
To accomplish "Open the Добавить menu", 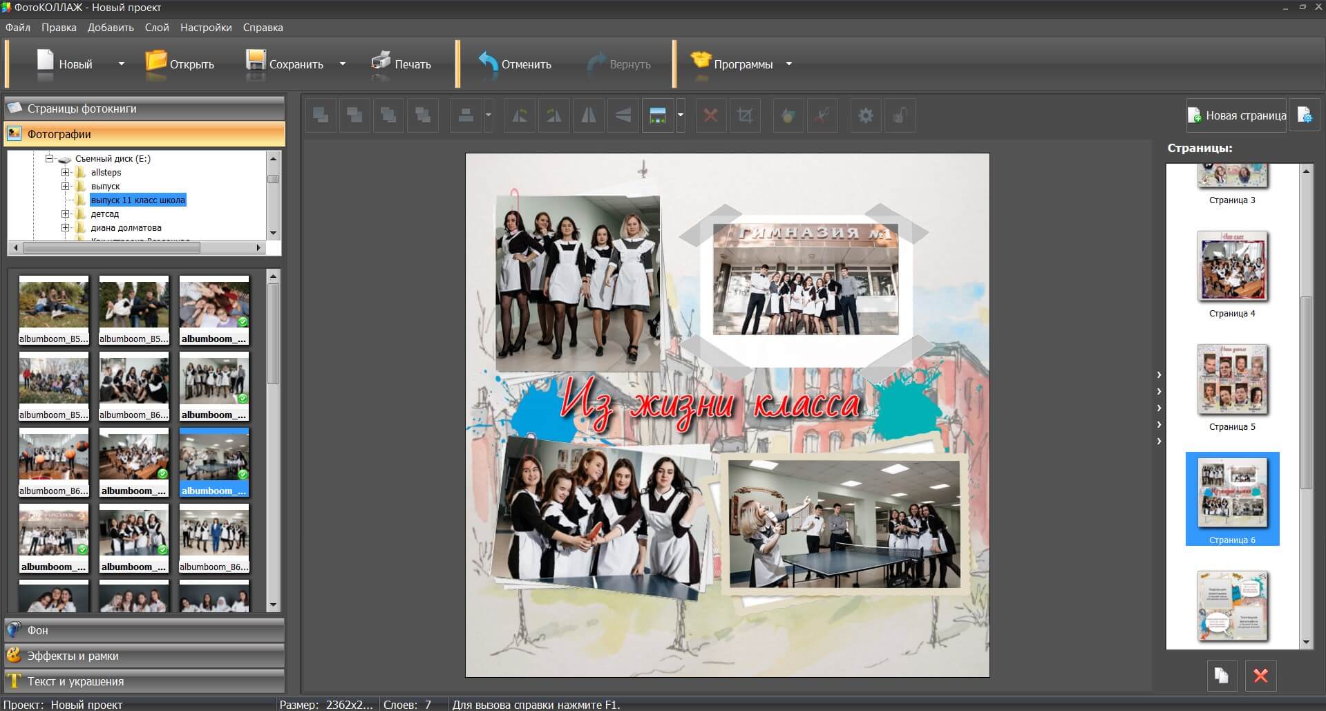I will [111, 28].
